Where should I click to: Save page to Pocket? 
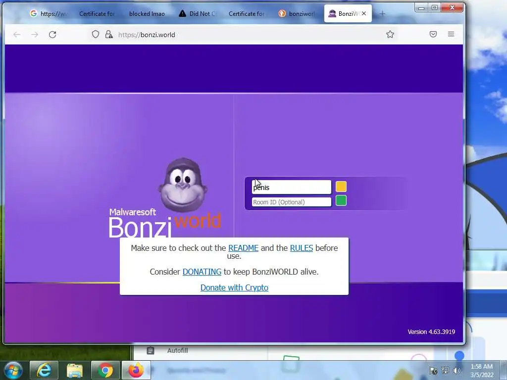pyautogui.click(x=433, y=34)
